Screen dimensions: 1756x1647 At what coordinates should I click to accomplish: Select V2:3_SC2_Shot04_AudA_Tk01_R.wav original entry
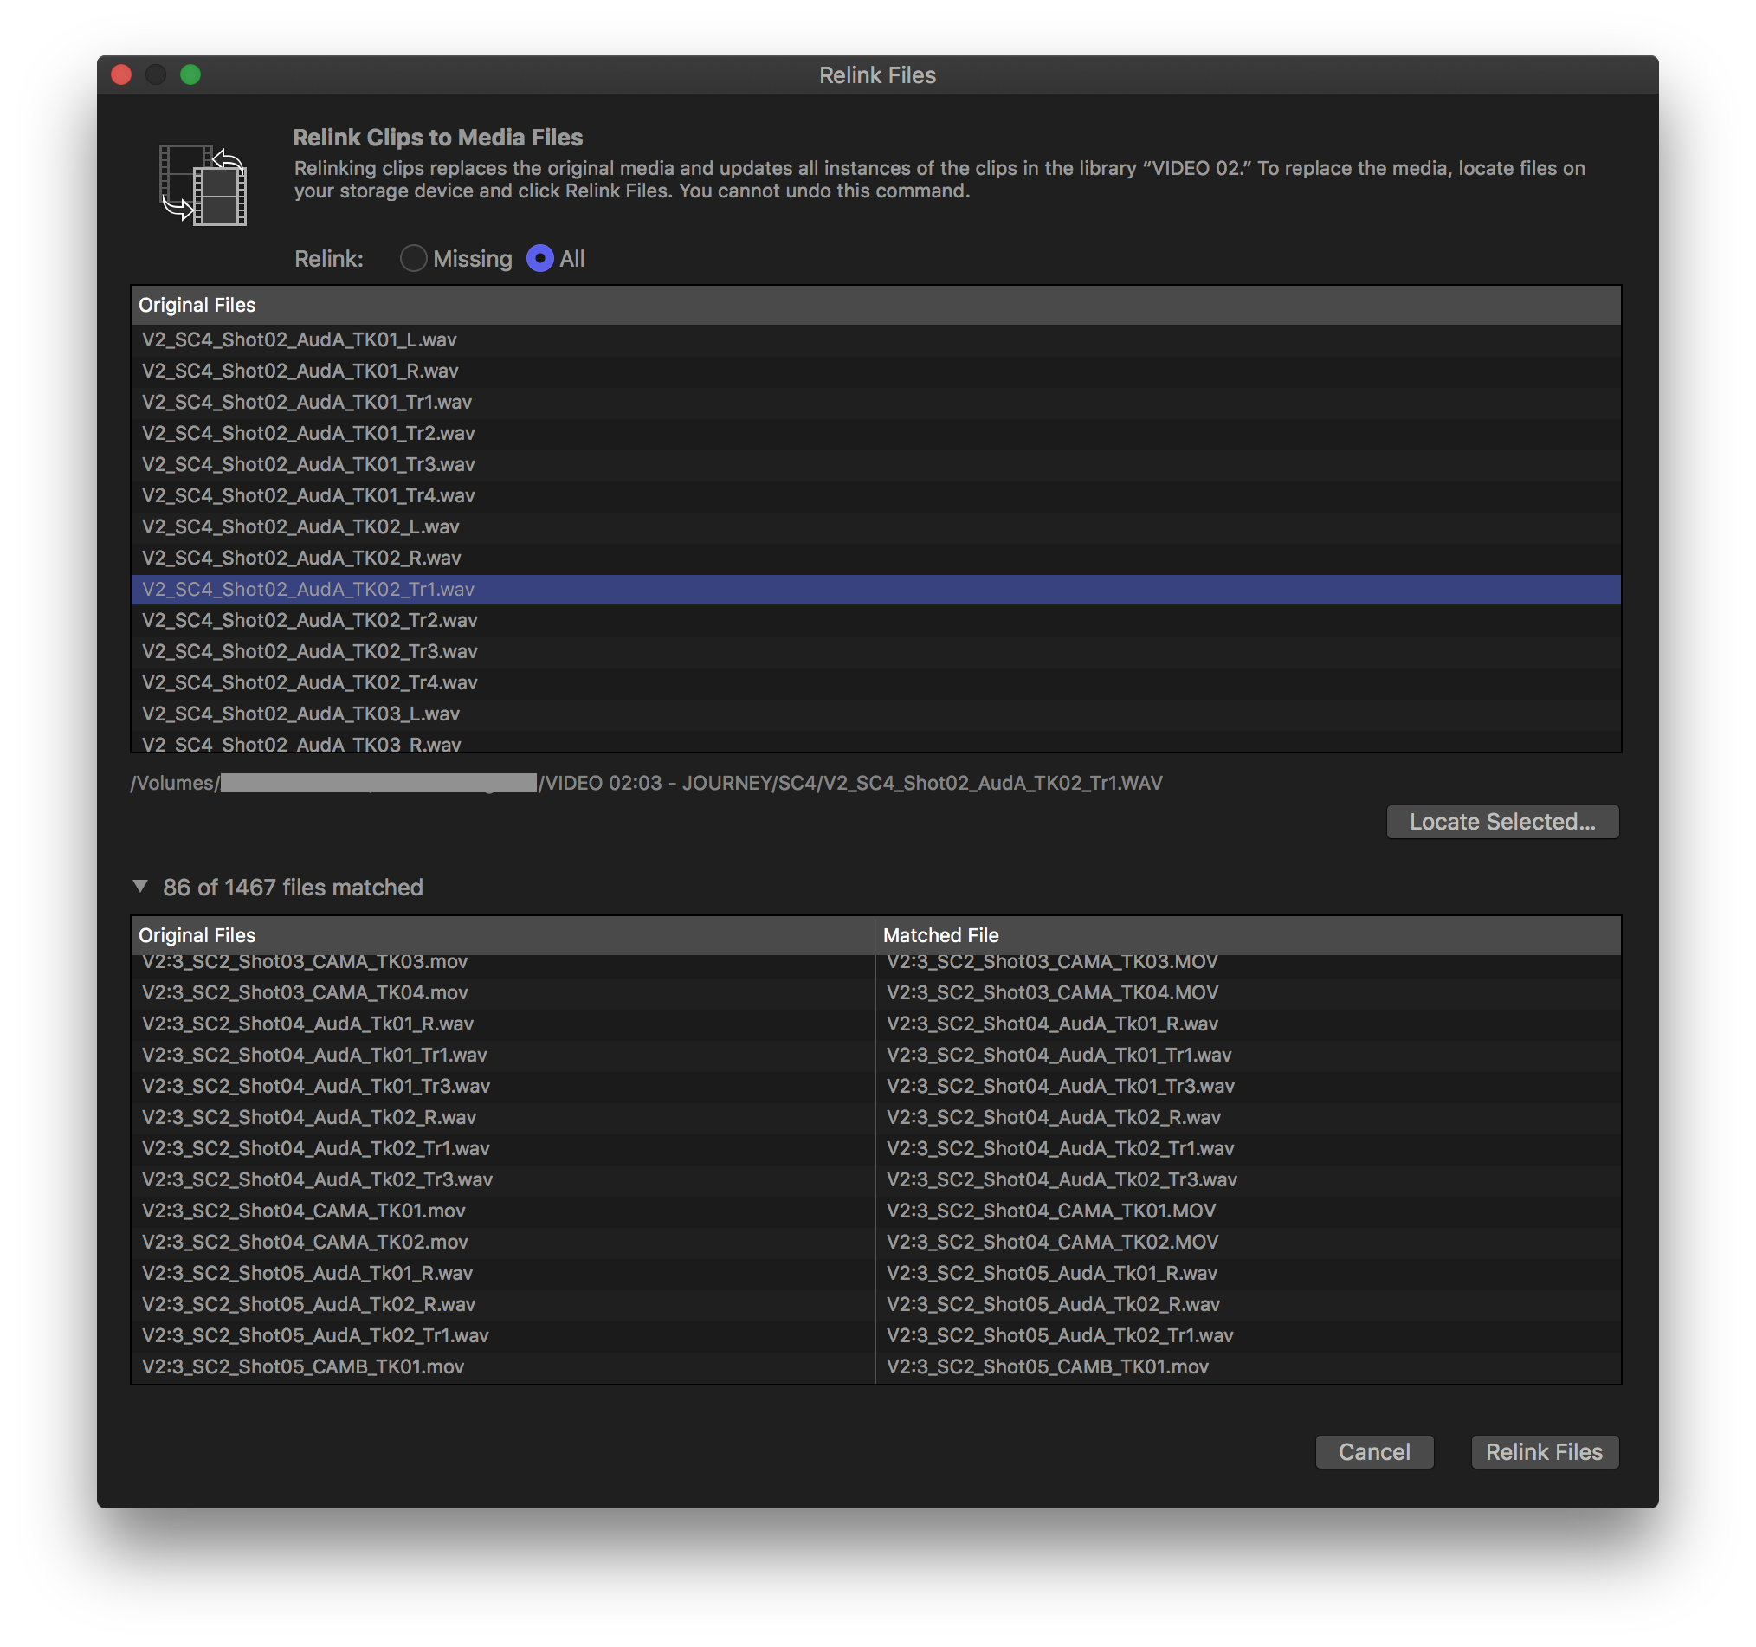coord(307,1024)
